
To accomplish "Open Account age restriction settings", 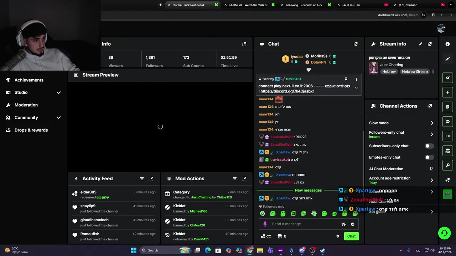I will 401,180.
